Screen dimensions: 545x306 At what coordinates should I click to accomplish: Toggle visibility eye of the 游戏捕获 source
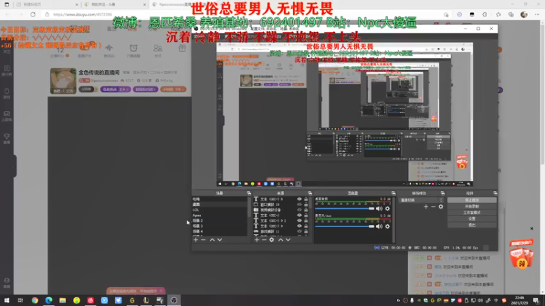299,231
